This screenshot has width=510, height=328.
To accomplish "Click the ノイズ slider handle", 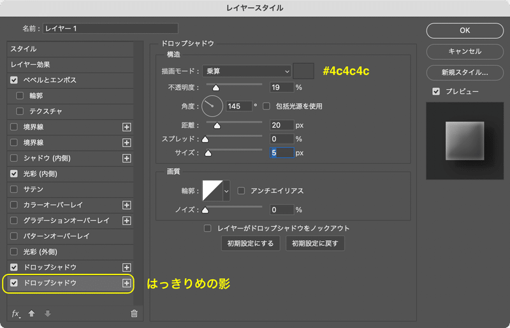I will [x=205, y=210].
